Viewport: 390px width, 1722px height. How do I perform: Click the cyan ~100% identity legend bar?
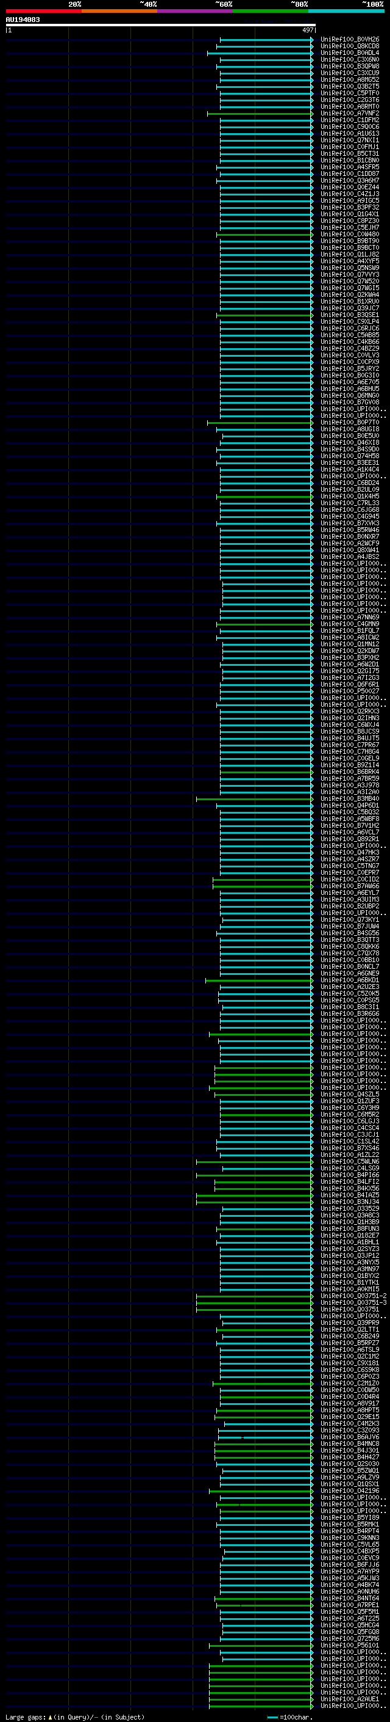[346, 11]
